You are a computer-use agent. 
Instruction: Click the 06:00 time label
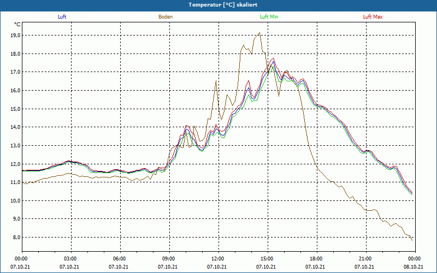[x=120, y=259]
